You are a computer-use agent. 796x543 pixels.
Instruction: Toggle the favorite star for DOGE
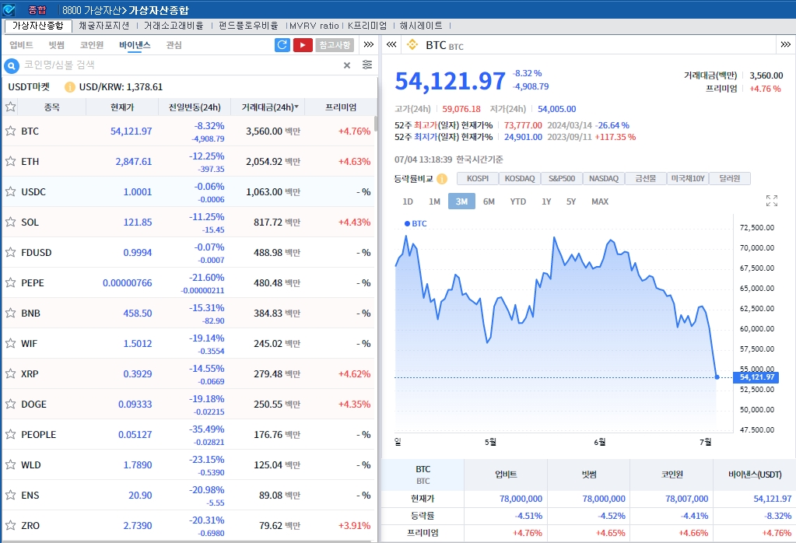11,404
